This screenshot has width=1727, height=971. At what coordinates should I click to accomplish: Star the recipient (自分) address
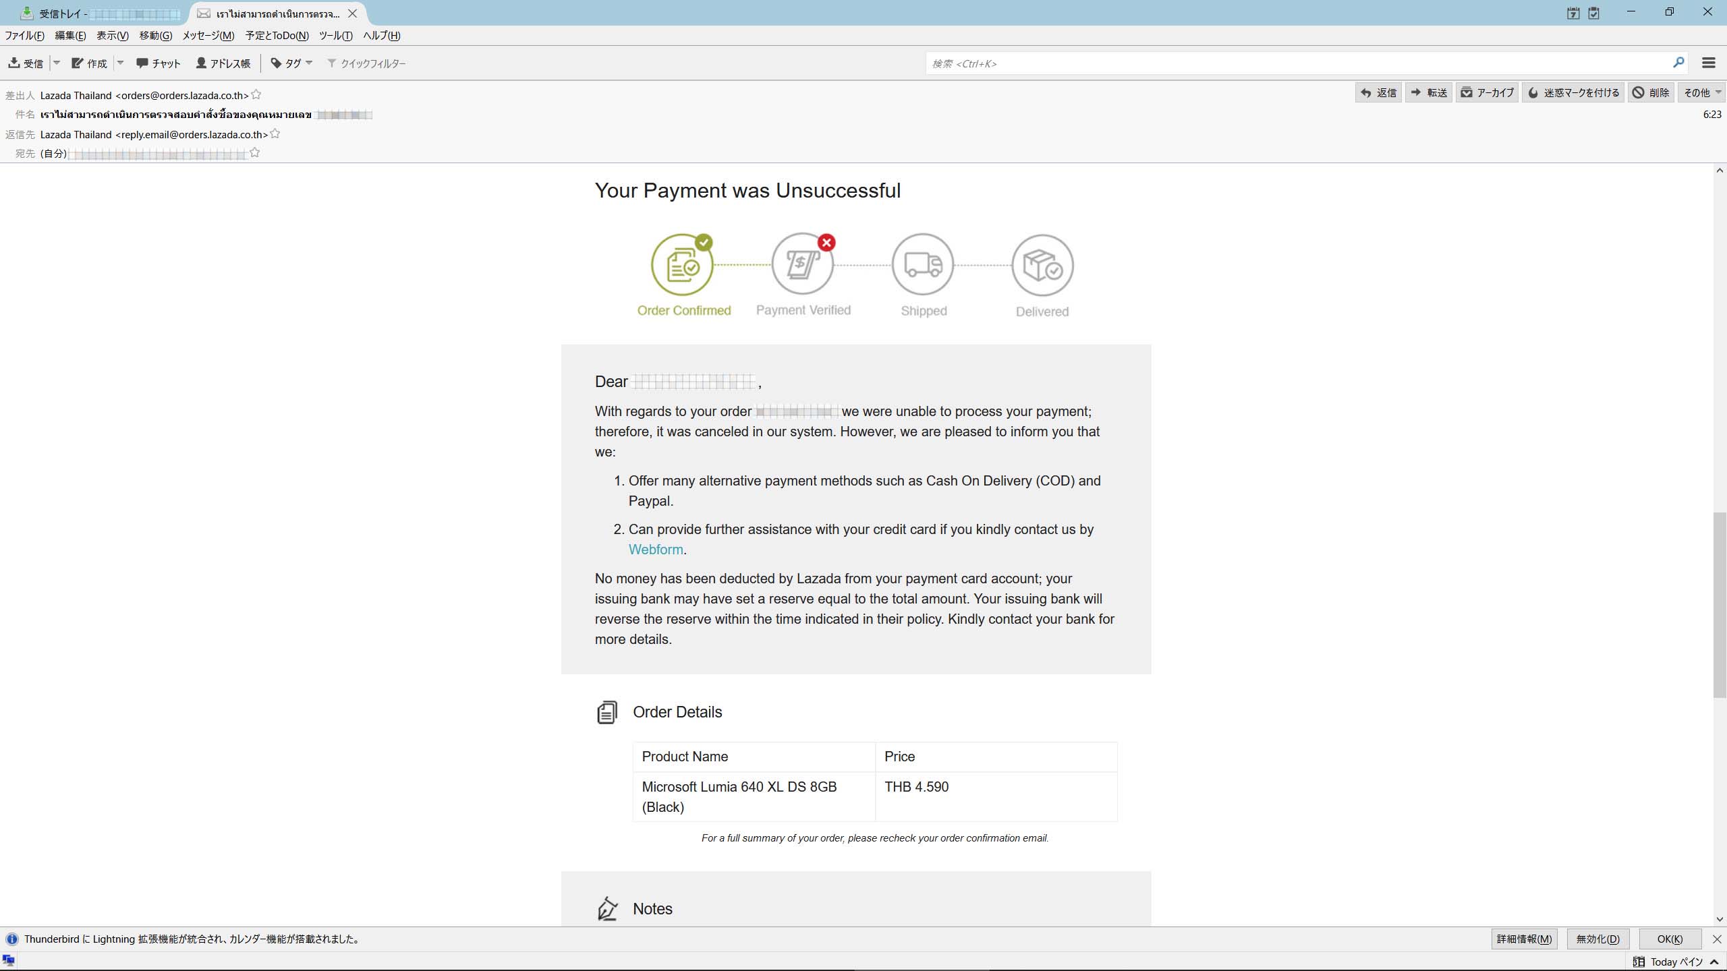coord(255,153)
